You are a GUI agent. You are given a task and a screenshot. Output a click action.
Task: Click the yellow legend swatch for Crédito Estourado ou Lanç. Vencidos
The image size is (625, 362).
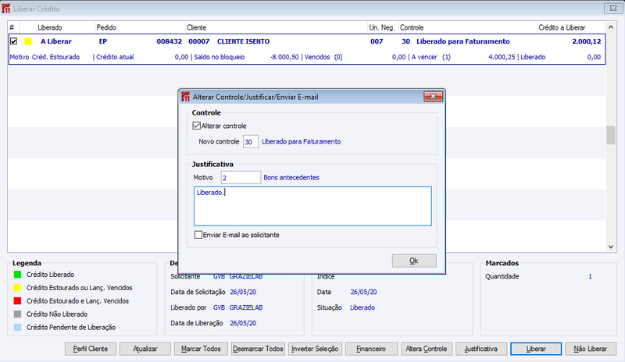click(17, 288)
